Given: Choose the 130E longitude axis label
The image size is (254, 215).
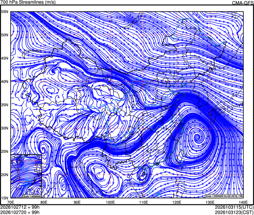Looking at the screenshot, I should (210, 202).
